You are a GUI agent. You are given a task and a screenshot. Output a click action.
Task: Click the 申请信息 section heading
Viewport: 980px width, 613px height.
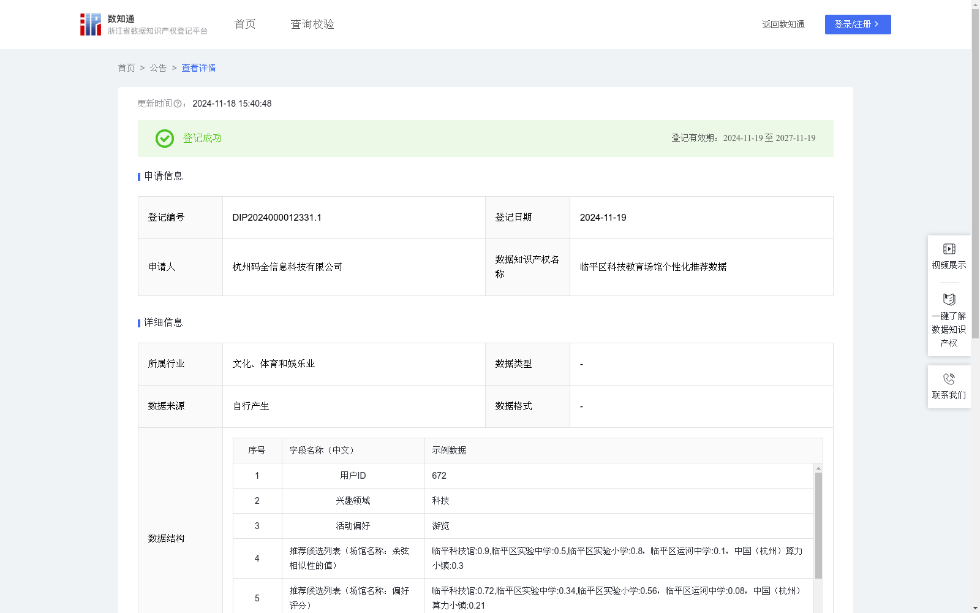coord(164,177)
